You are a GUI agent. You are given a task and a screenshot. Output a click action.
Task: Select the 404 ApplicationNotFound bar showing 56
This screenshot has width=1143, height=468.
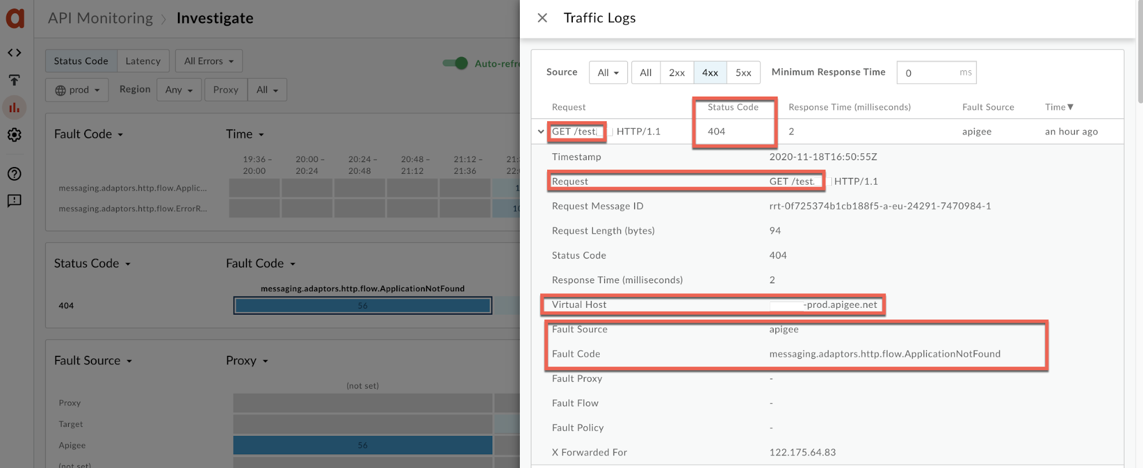(x=363, y=306)
